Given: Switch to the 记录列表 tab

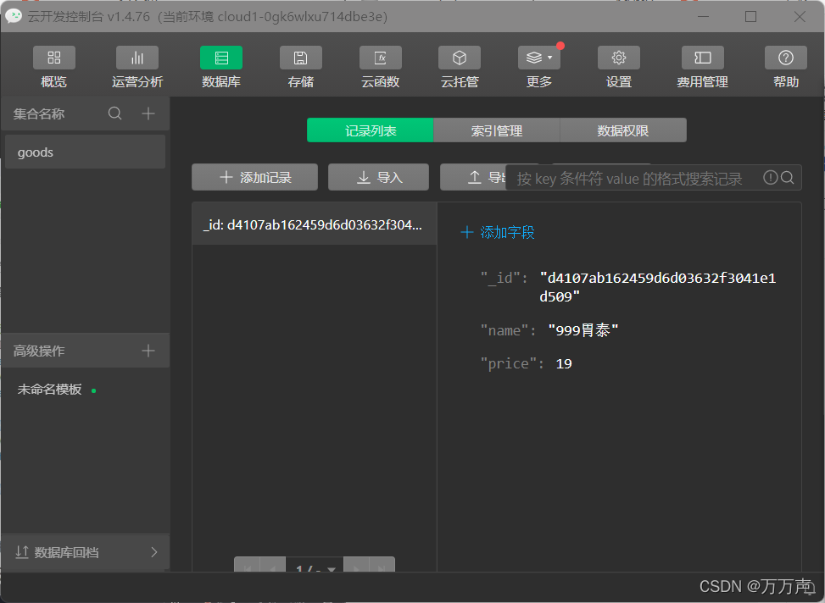Looking at the screenshot, I should point(371,130).
